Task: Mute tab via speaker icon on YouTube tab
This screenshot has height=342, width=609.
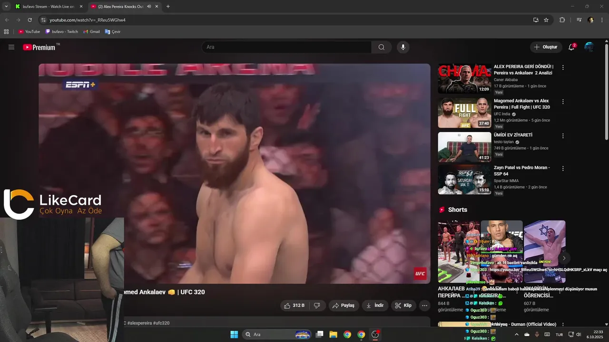Action: (x=149, y=7)
